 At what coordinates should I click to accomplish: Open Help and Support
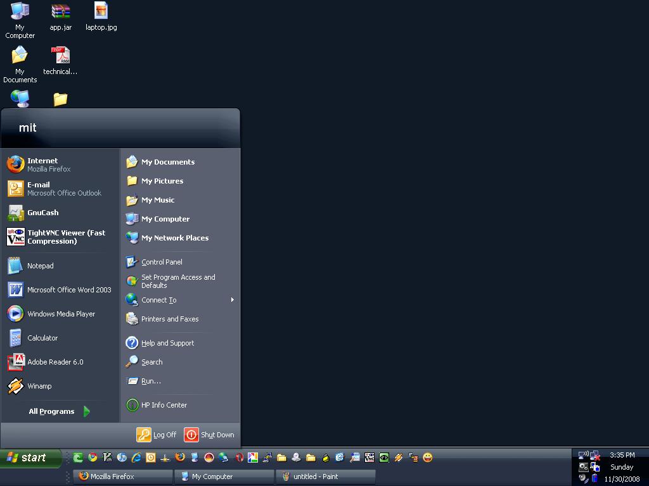(x=181, y=343)
